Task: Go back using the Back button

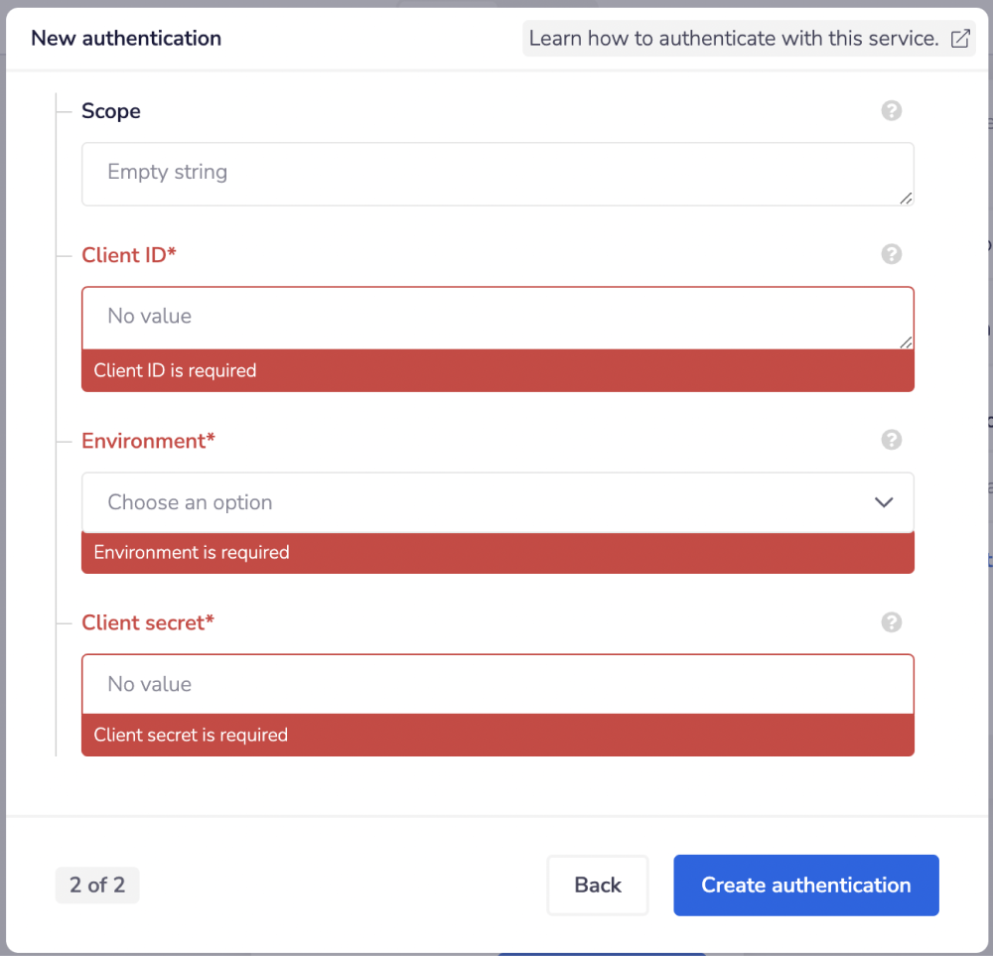Action: pos(597,885)
